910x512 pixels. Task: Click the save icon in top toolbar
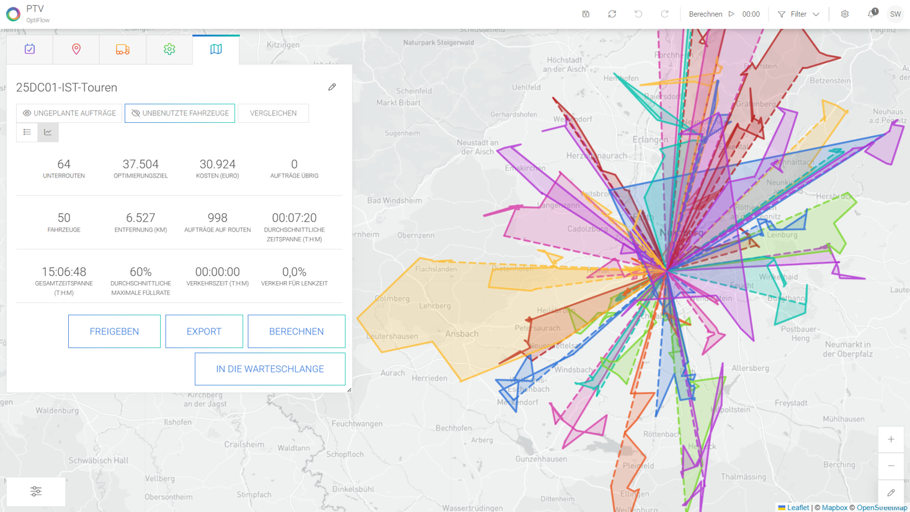586,14
